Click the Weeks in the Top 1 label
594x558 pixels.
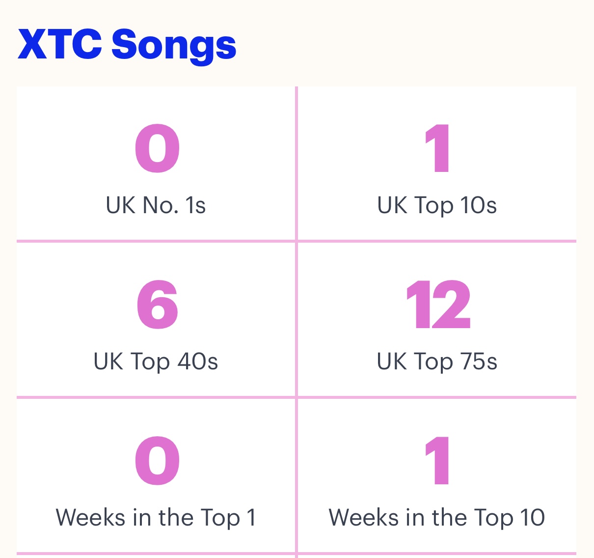pos(156,518)
